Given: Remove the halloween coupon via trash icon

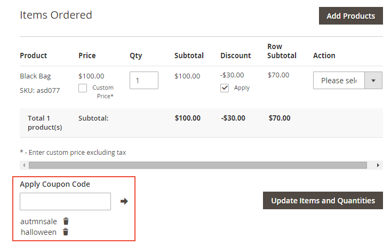Looking at the screenshot, I should 66,232.
